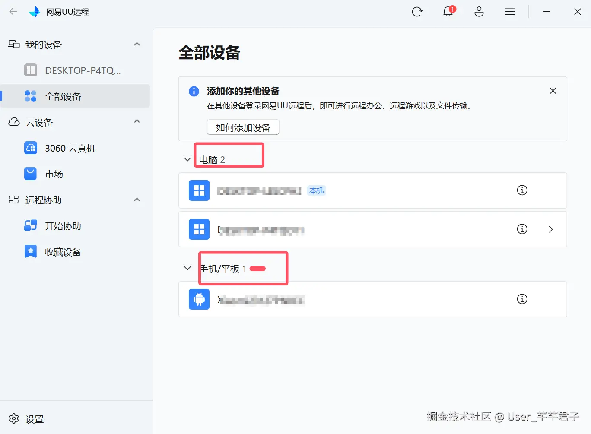
Task: Select 云设备 section header
Action: (39, 122)
